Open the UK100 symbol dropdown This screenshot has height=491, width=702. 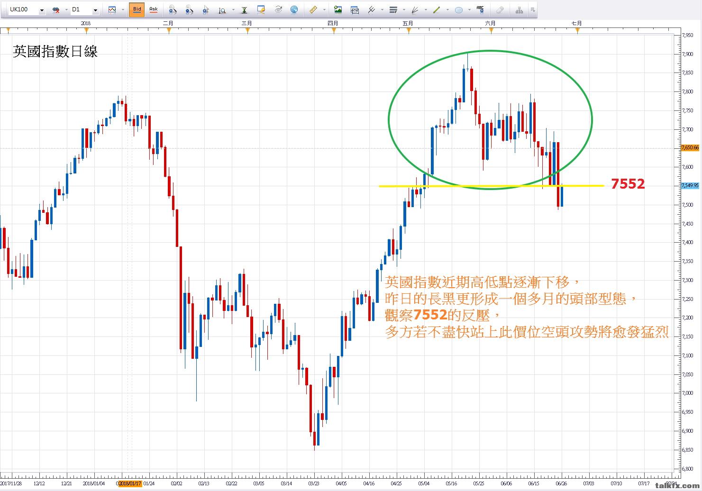pos(42,10)
